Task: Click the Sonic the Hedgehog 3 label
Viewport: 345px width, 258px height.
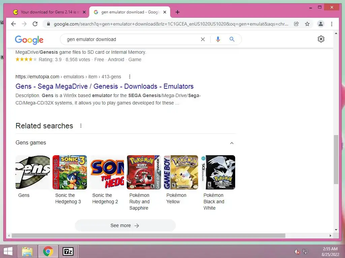Action: pos(68,198)
